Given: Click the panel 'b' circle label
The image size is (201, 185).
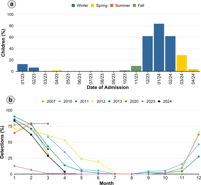Looking at the screenshot, I should (x=10, y=100).
